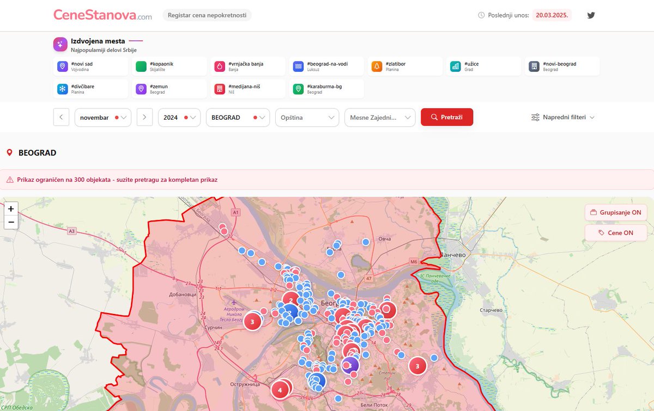Go to next month arrow

[x=144, y=117]
